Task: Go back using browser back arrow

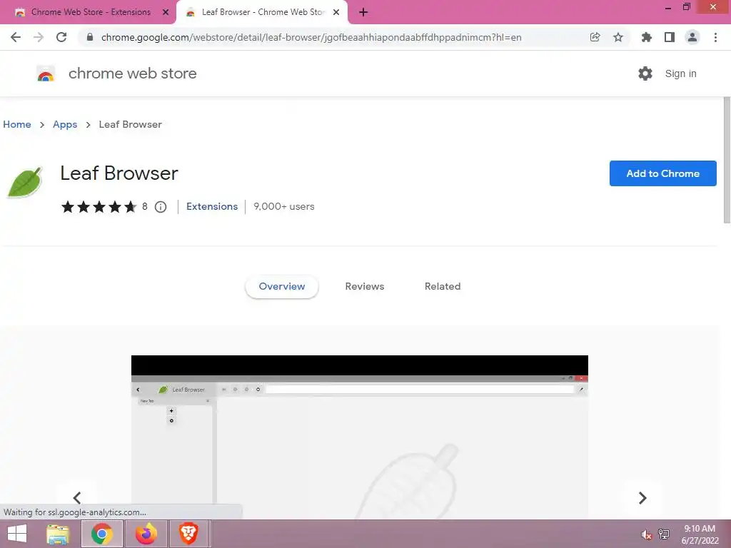Action: (x=16, y=37)
